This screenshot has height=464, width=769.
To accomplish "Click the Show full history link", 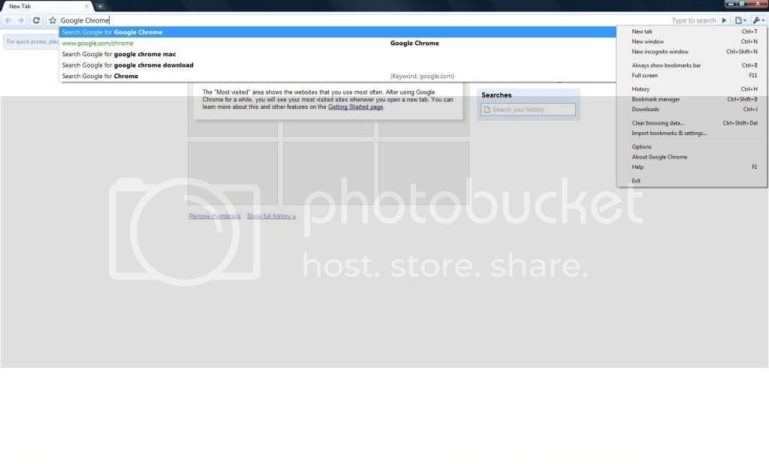I will tap(271, 216).
